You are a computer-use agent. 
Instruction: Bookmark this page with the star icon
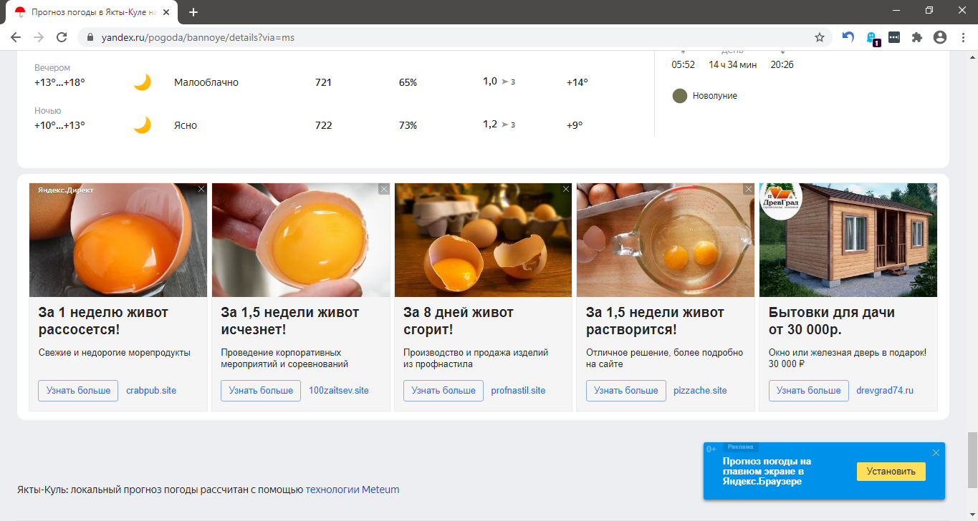(x=820, y=37)
